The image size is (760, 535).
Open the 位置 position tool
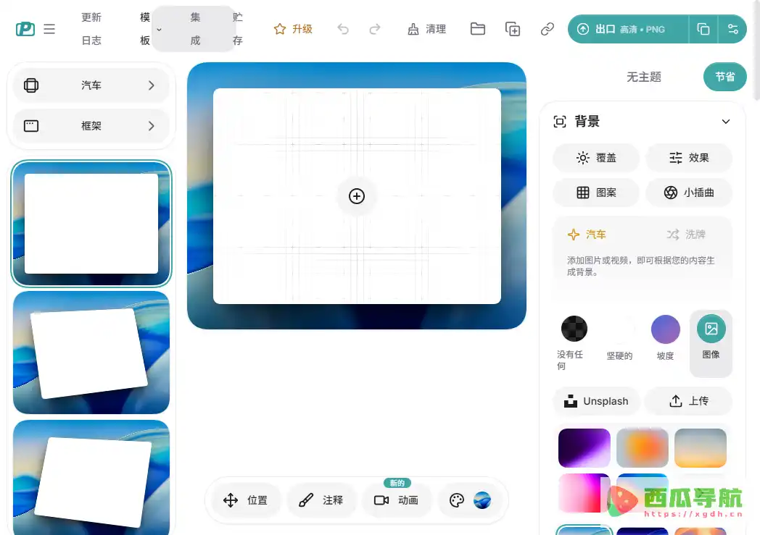(245, 500)
